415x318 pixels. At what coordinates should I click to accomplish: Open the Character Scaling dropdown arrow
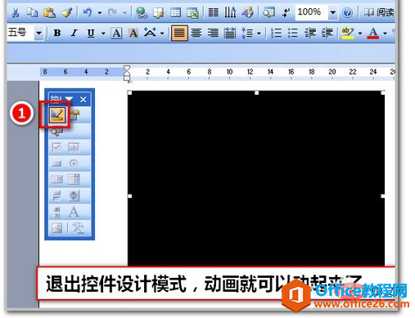162,34
